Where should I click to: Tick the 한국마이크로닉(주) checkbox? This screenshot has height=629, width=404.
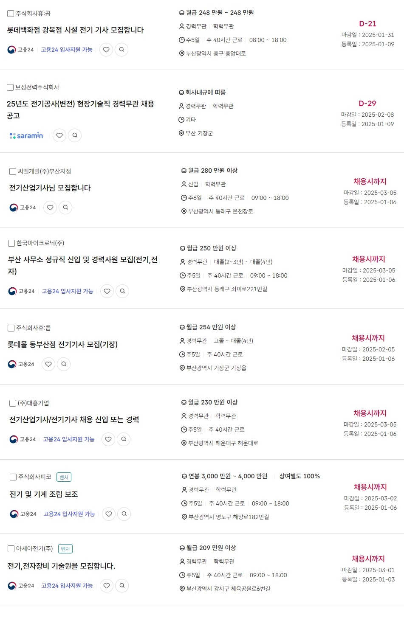point(11,243)
